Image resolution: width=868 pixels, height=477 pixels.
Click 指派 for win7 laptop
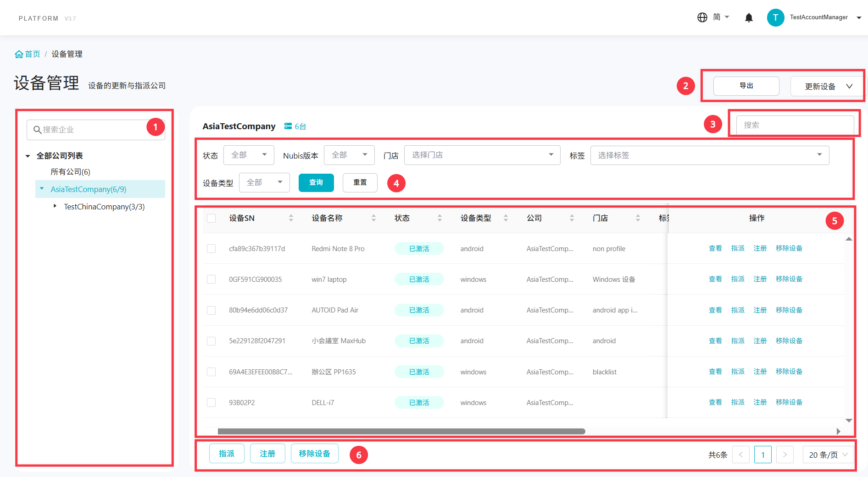coord(738,279)
